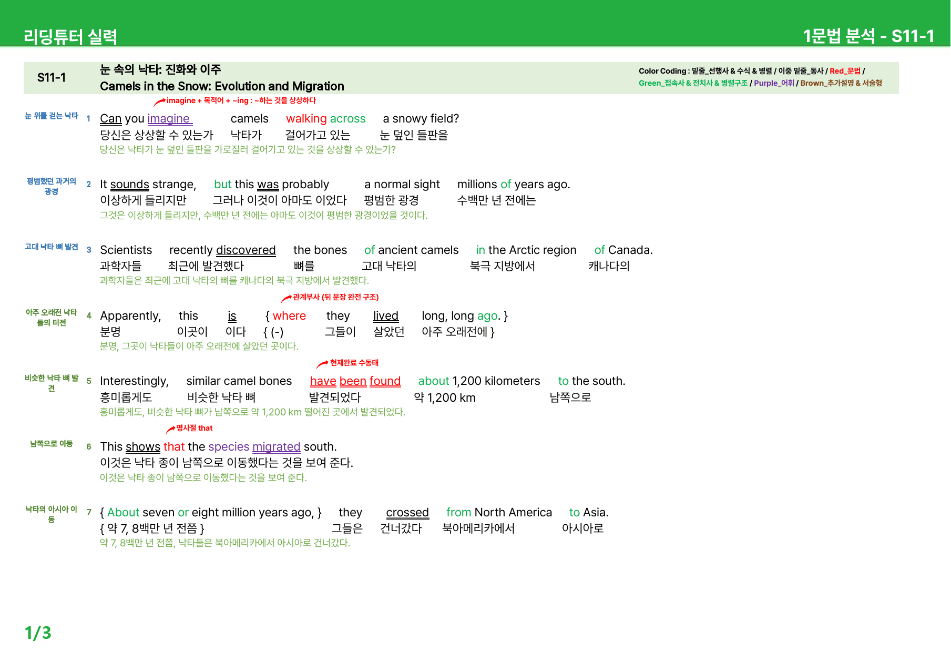Click the green conjunction 'but' in sentence 2
Viewport: 951px width, 672px height.
[x=223, y=185]
